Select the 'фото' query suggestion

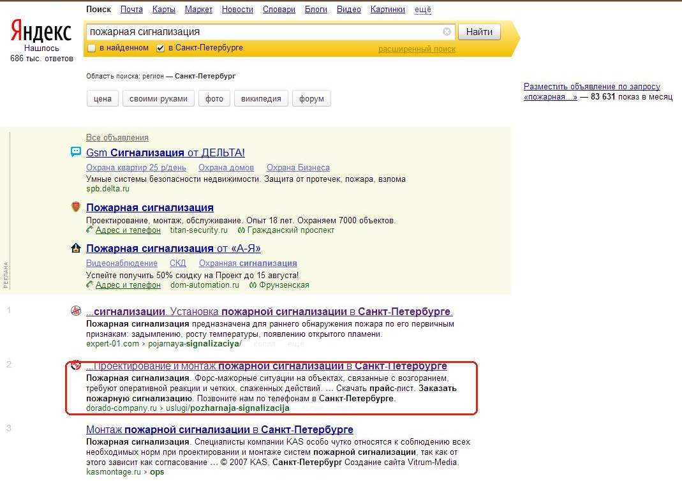214,99
